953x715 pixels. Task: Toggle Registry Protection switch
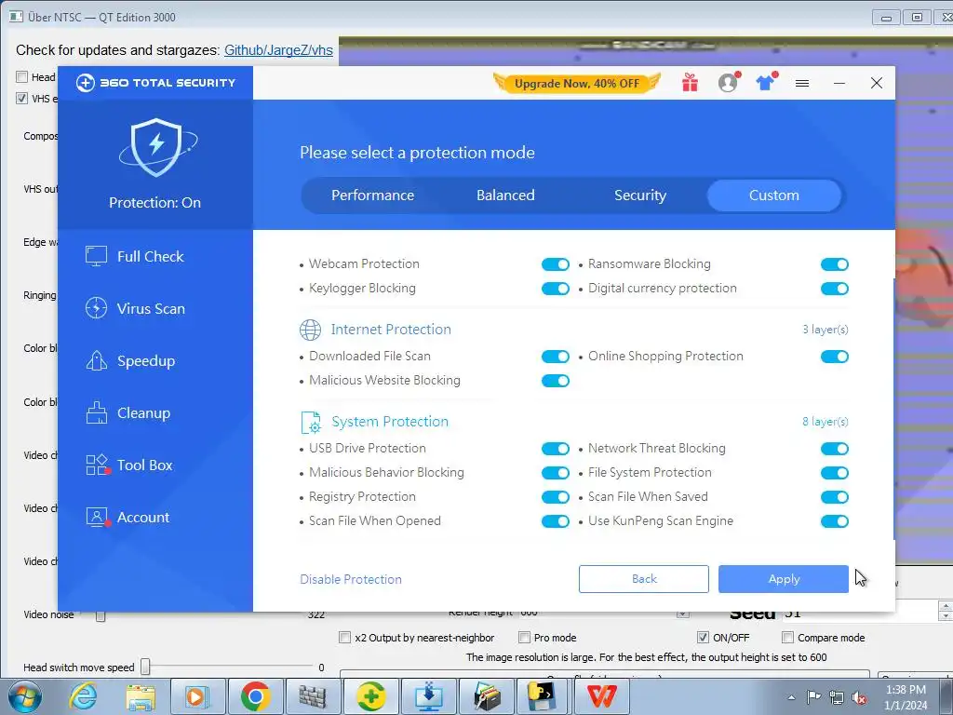coord(556,497)
